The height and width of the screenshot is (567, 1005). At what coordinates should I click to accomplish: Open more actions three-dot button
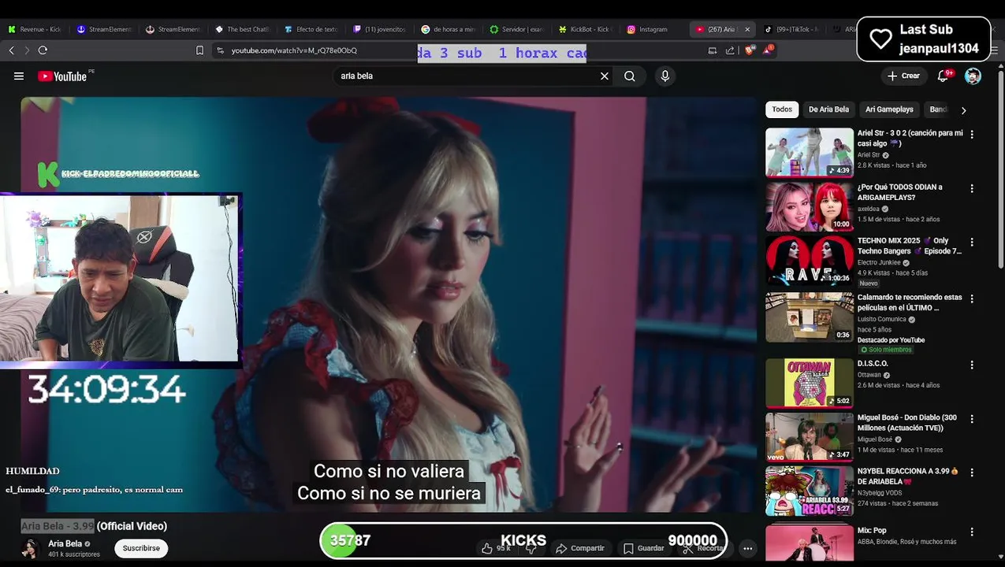pos(747,548)
